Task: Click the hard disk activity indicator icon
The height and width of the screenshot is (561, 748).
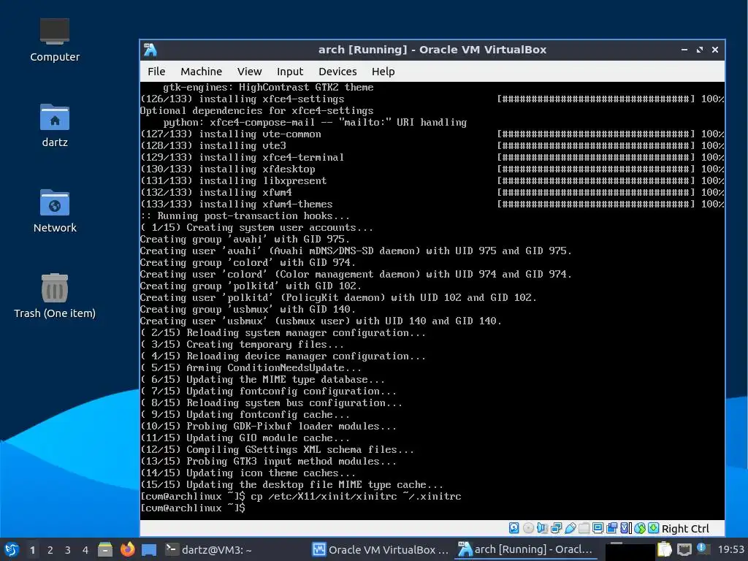Action: click(514, 528)
